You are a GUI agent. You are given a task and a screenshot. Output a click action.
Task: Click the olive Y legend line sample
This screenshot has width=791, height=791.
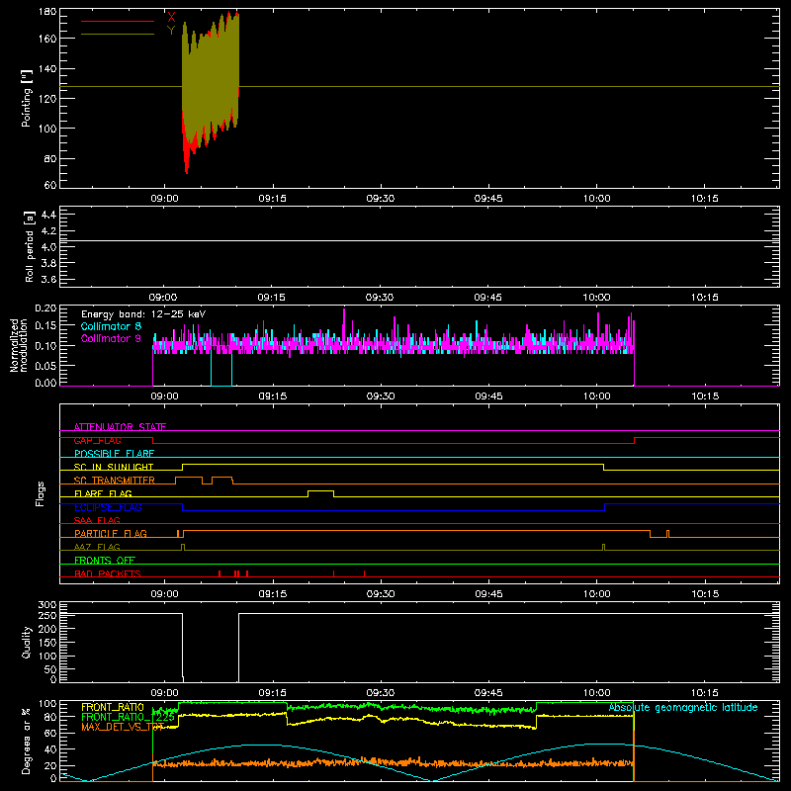click(118, 35)
